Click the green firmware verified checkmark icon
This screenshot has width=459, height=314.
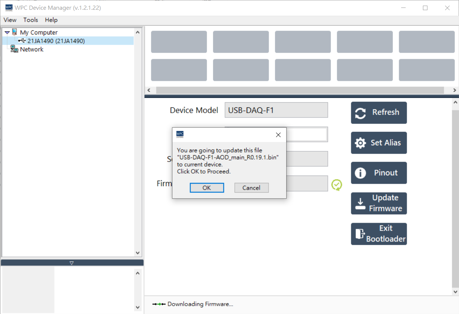pyautogui.click(x=337, y=184)
